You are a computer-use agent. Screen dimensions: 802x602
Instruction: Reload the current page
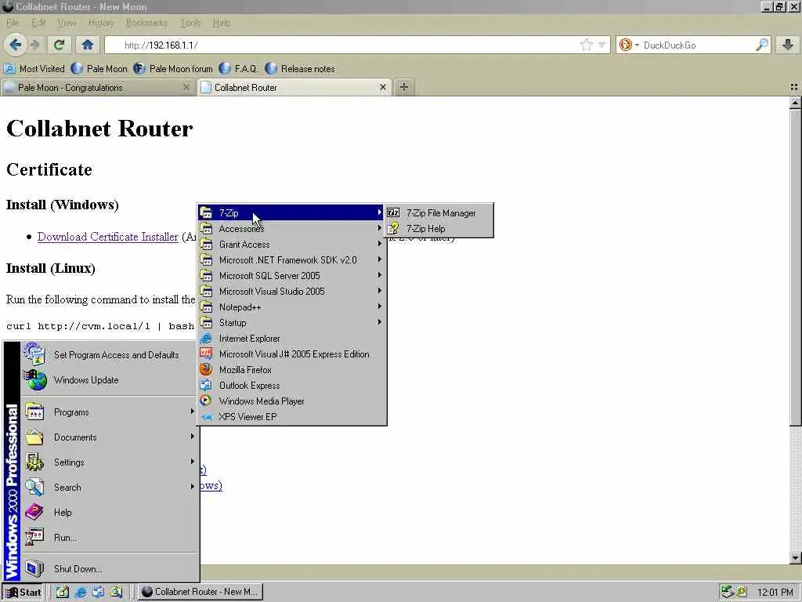click(59, 45)
